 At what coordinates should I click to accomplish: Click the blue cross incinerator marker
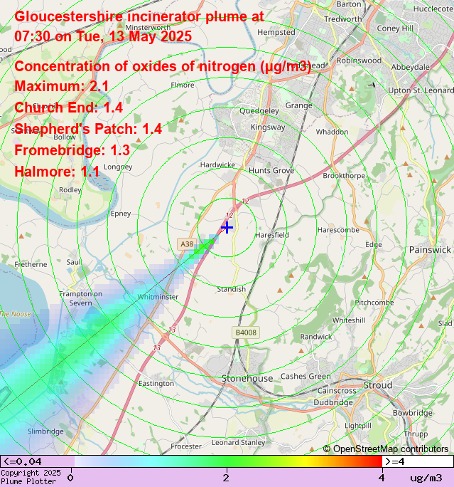point(227,227)
